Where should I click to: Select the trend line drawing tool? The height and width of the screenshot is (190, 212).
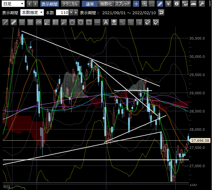pos(5,22)
